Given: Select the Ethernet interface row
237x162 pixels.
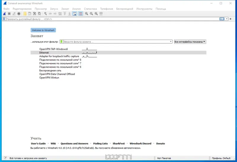Looking at the screenshot, I should point(118,53).
